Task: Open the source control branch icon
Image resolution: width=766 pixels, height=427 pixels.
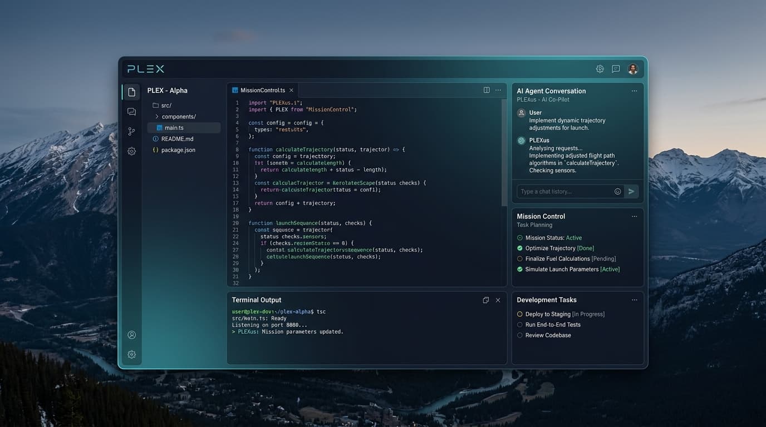Action: tap(131, 132)
